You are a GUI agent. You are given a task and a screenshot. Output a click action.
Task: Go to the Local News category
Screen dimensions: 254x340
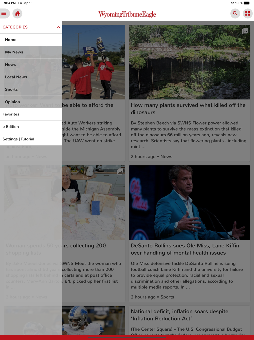[x=31, y=77]
